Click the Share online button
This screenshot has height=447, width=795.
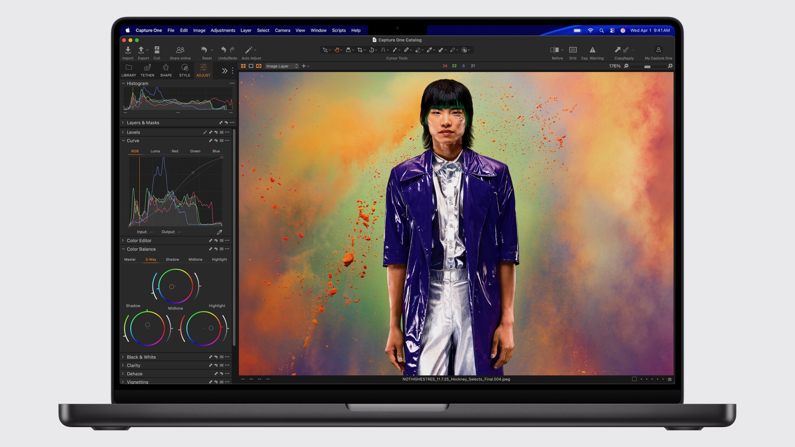click(x=180, y=50)
